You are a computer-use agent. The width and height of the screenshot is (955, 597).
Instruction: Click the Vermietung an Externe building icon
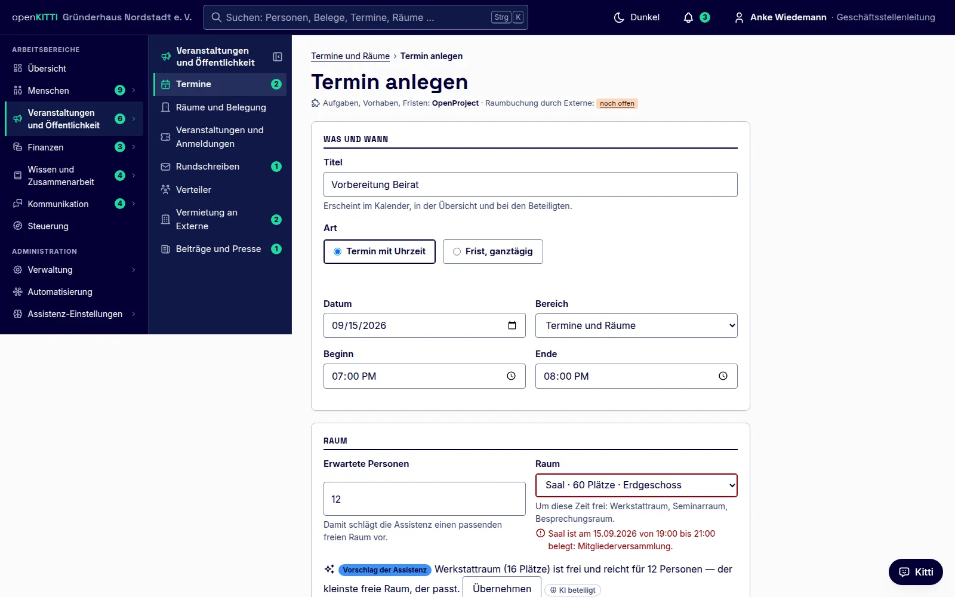tap(166, 219)
